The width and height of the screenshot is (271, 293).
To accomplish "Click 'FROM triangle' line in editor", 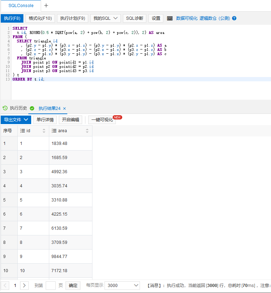I will pos(31,58).
